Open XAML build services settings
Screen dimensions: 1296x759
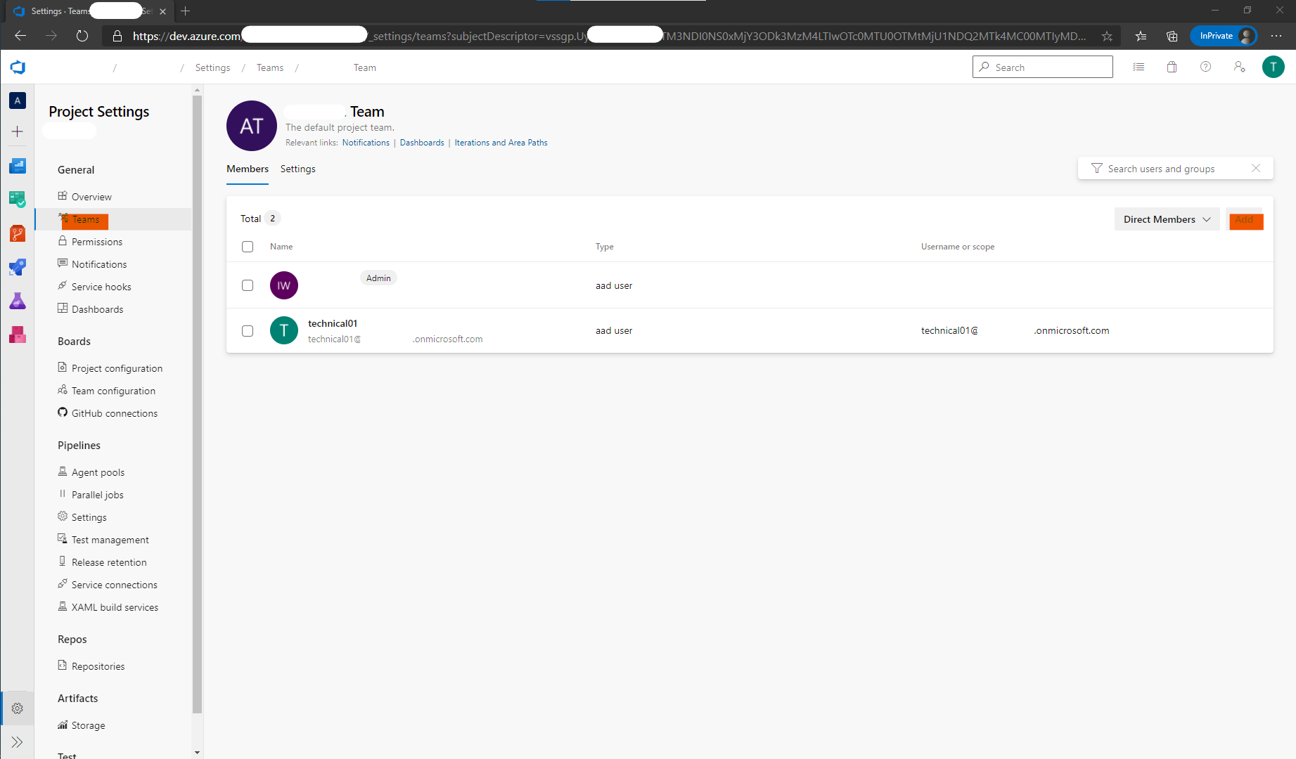113,607
